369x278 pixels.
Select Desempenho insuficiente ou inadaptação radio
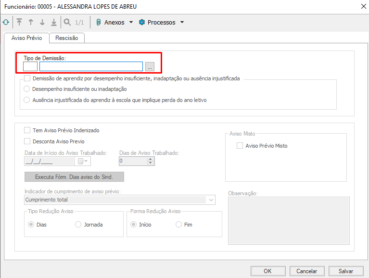(27, 89)
